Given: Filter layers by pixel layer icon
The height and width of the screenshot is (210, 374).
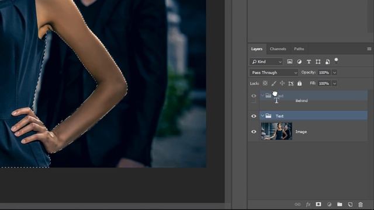Looking at the screenshot, I should [290, 62].
